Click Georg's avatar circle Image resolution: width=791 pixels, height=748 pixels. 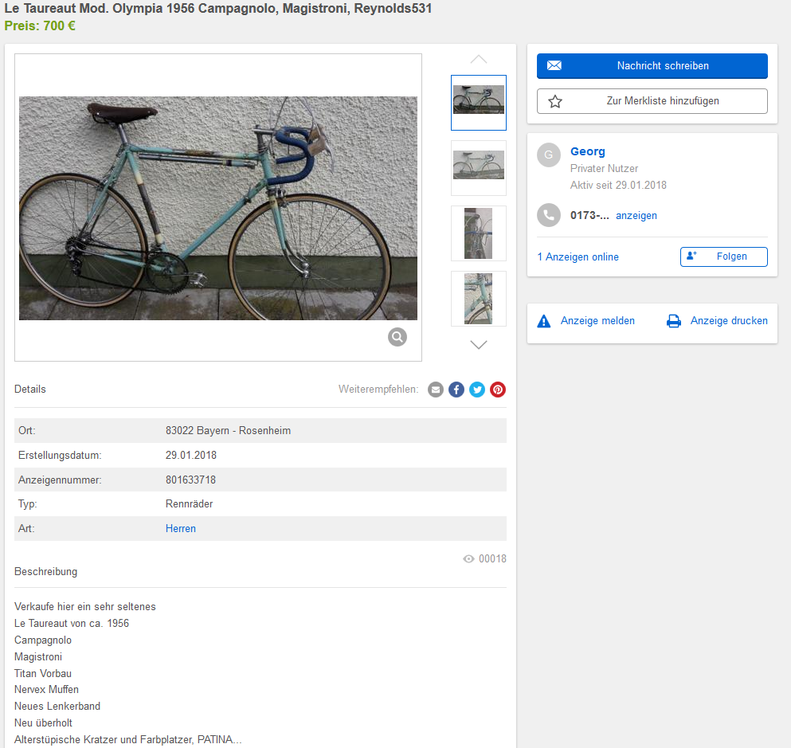point(548,155)
